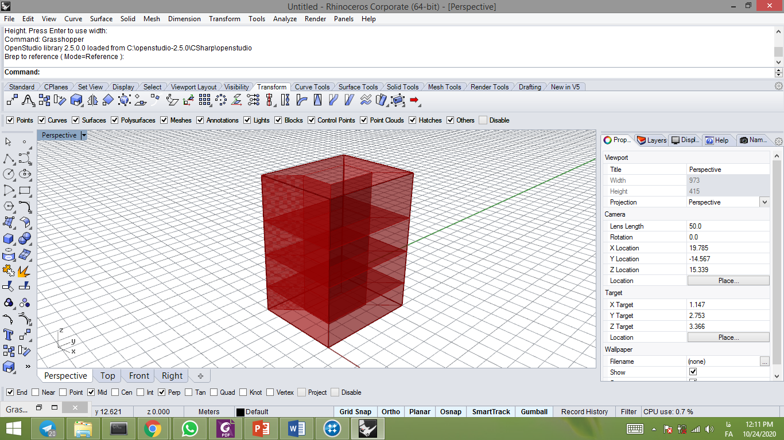Disable the Mid object snap

coord(91,392)
